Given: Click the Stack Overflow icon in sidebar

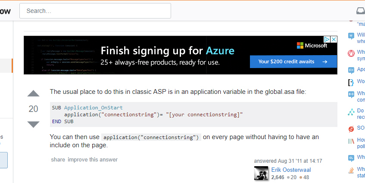Looking at the screenshot, I should coord(351,169).
